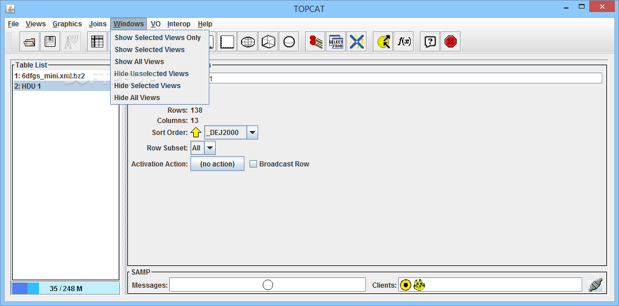Open the Joins menu

(98, 24)
